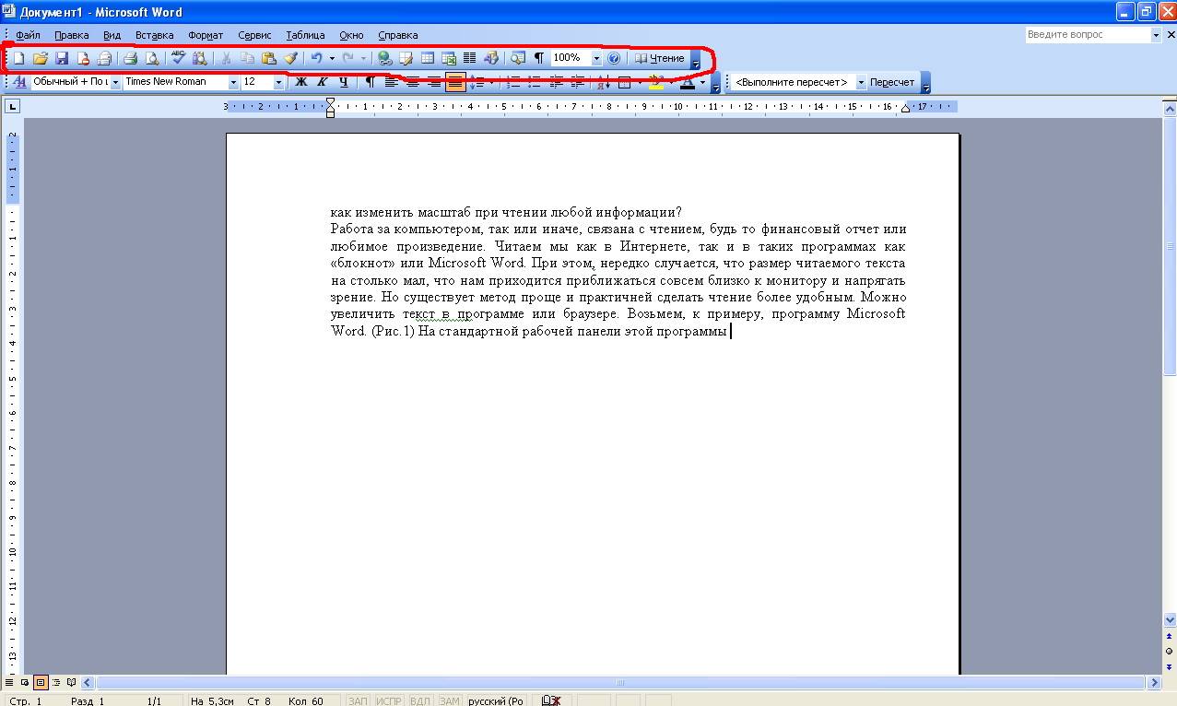
Task: Open Microsoft Word Help (question mark)
Action: pyautogui.click(x=615, y=58)
